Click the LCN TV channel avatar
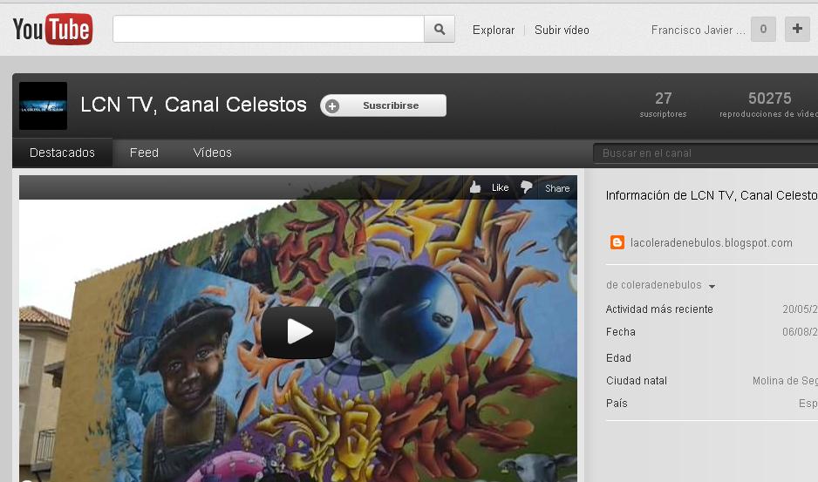 tap(44, 105)
